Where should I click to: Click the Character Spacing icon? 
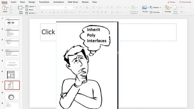(x=65, y=12)
